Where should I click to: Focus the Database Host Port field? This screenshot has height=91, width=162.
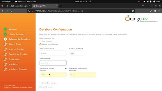[x=77, y=53]
